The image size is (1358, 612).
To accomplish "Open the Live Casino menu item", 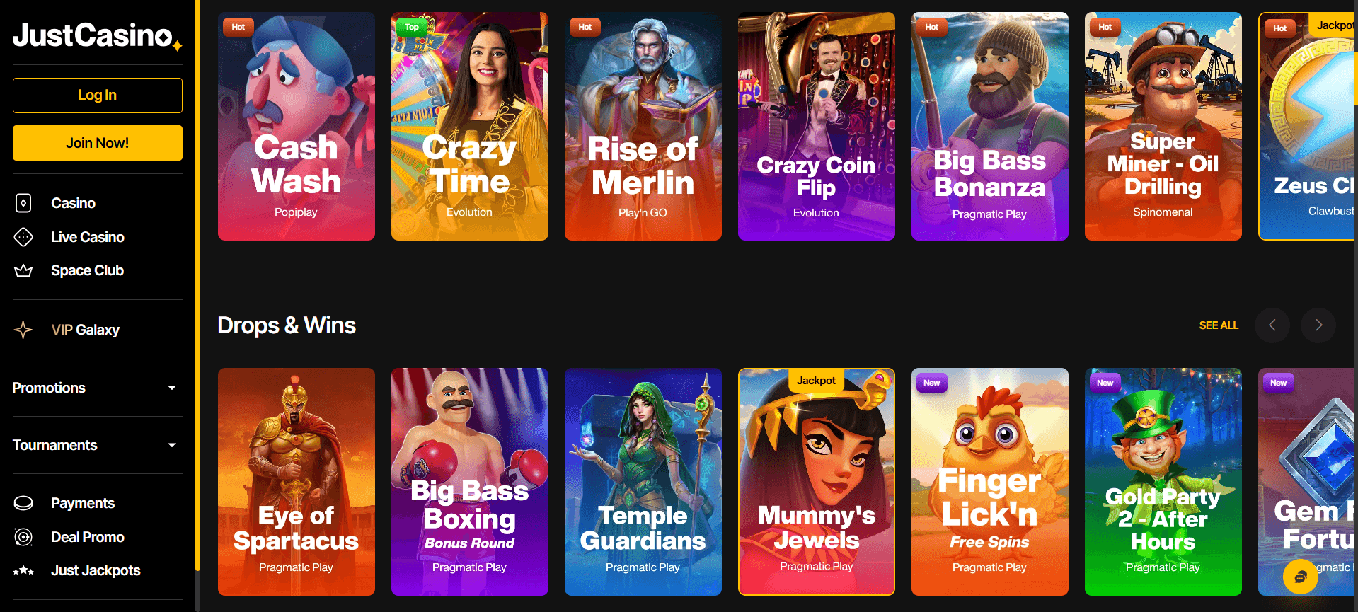I will (88, 237).
